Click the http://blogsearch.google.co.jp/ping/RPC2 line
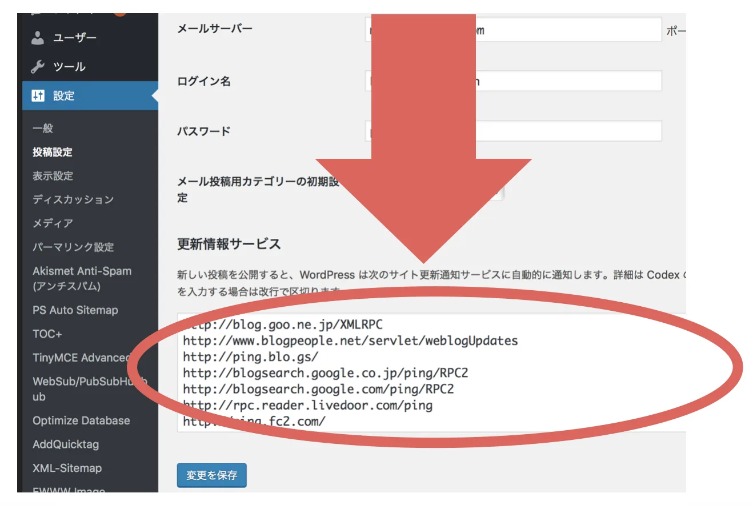Viewport: 753px width, 505px height. (326, 373)
